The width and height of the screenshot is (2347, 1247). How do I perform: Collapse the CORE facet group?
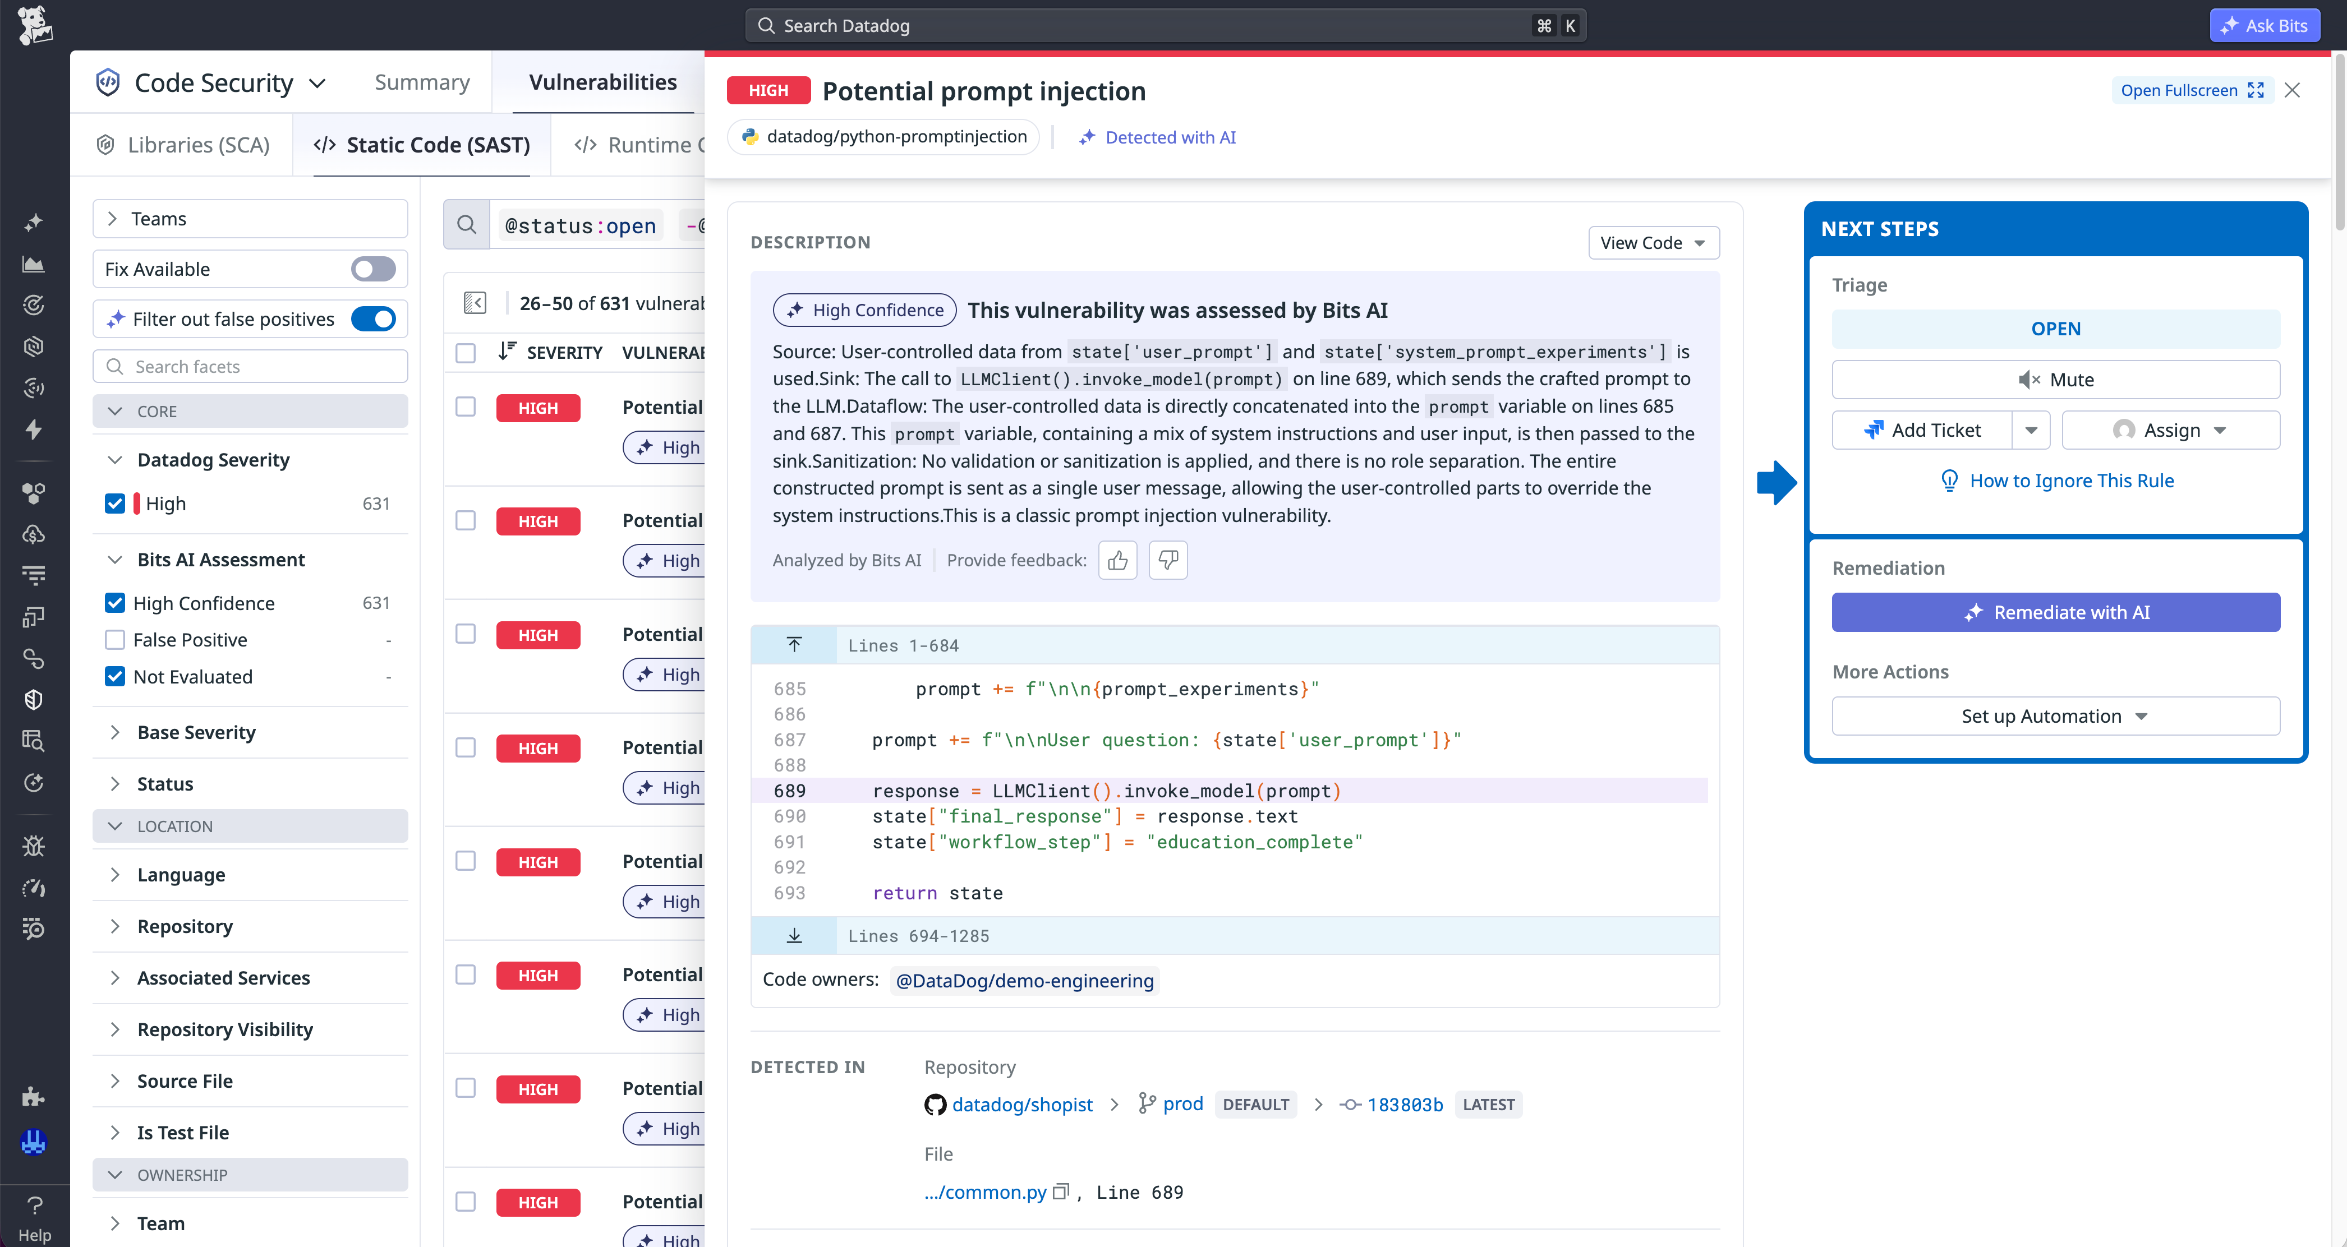pyautogui.click(x=250, y=411)
